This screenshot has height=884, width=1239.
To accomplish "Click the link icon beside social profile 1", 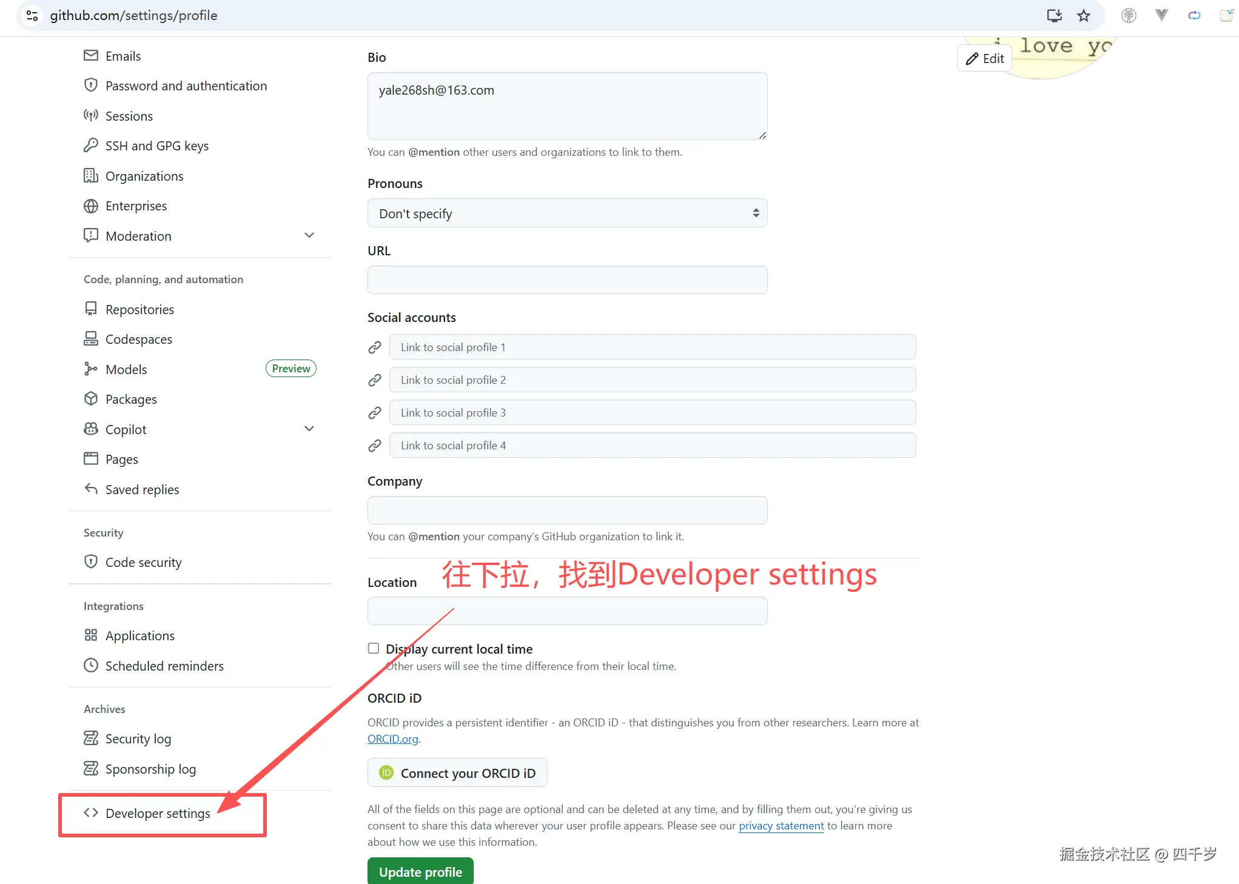I will 374,347.
